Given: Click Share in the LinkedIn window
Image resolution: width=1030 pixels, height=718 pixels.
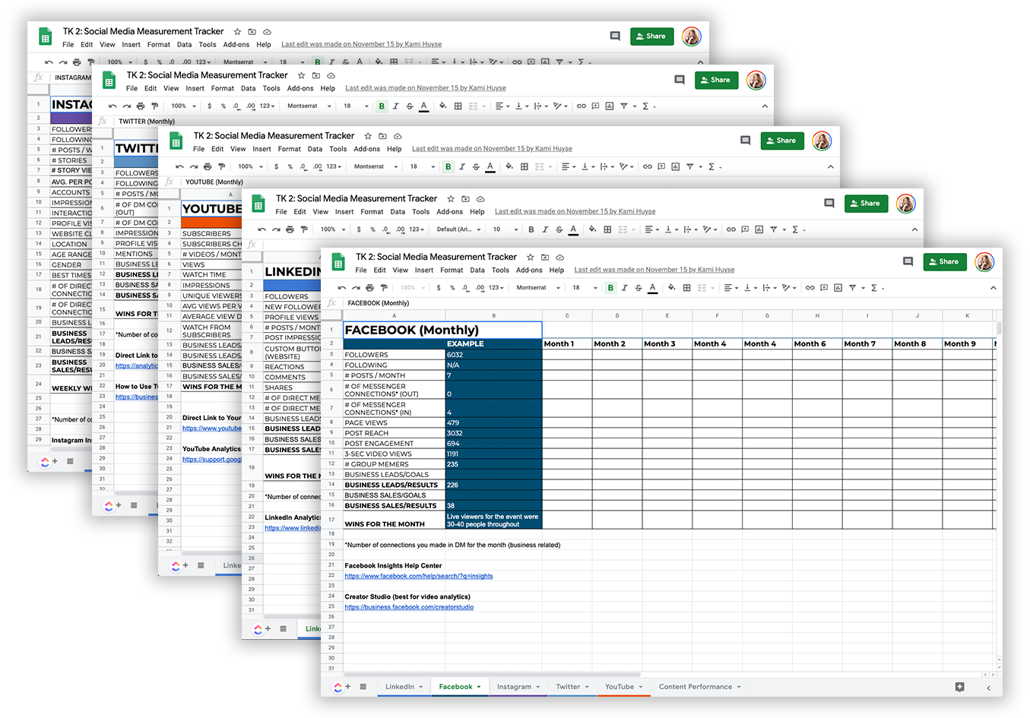Looking at the screenshot, I should tap(867, 203).
